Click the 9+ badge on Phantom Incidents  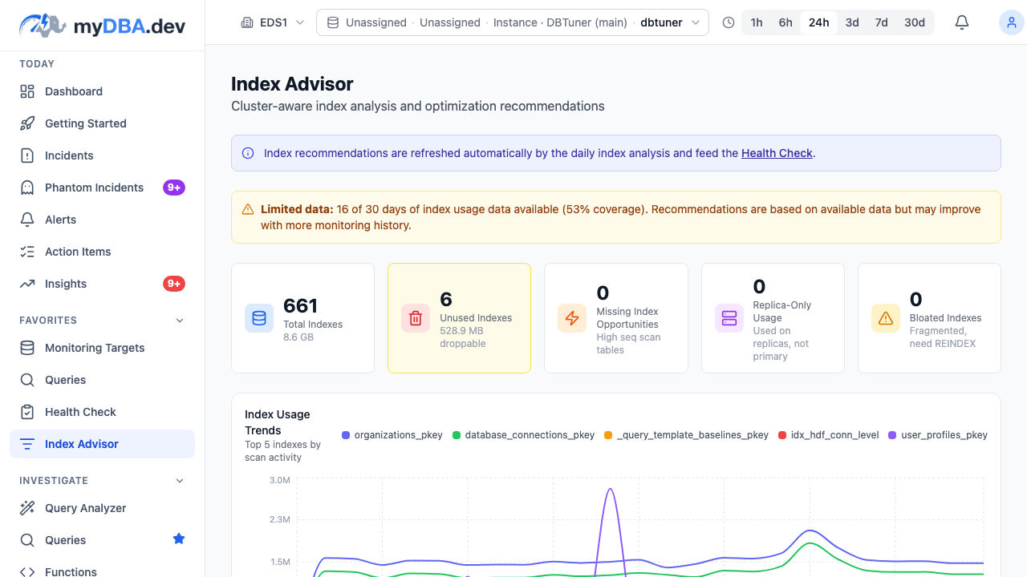coord(174,188)
